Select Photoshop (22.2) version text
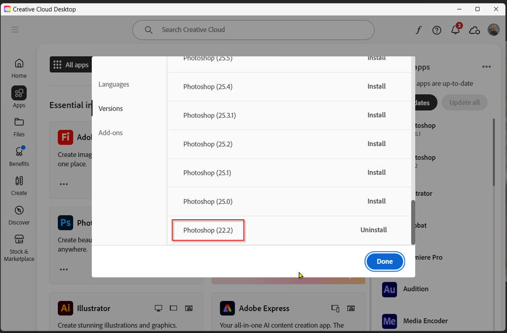The width and height of the screenshot is (507, 333). pyautogui.click(x=208, y=230)
